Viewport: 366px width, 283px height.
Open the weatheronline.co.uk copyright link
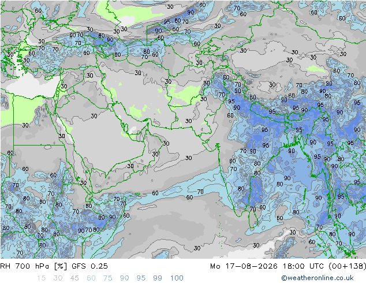[318, 278]
